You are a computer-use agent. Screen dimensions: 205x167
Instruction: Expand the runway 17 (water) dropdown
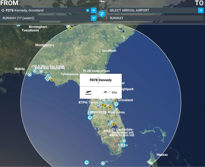[93, 18]
